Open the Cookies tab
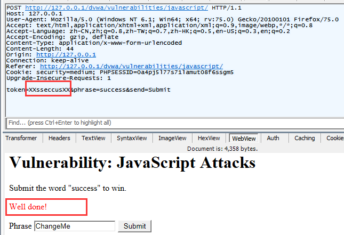Viewport: 344px width, 235px height. point(334,139)
